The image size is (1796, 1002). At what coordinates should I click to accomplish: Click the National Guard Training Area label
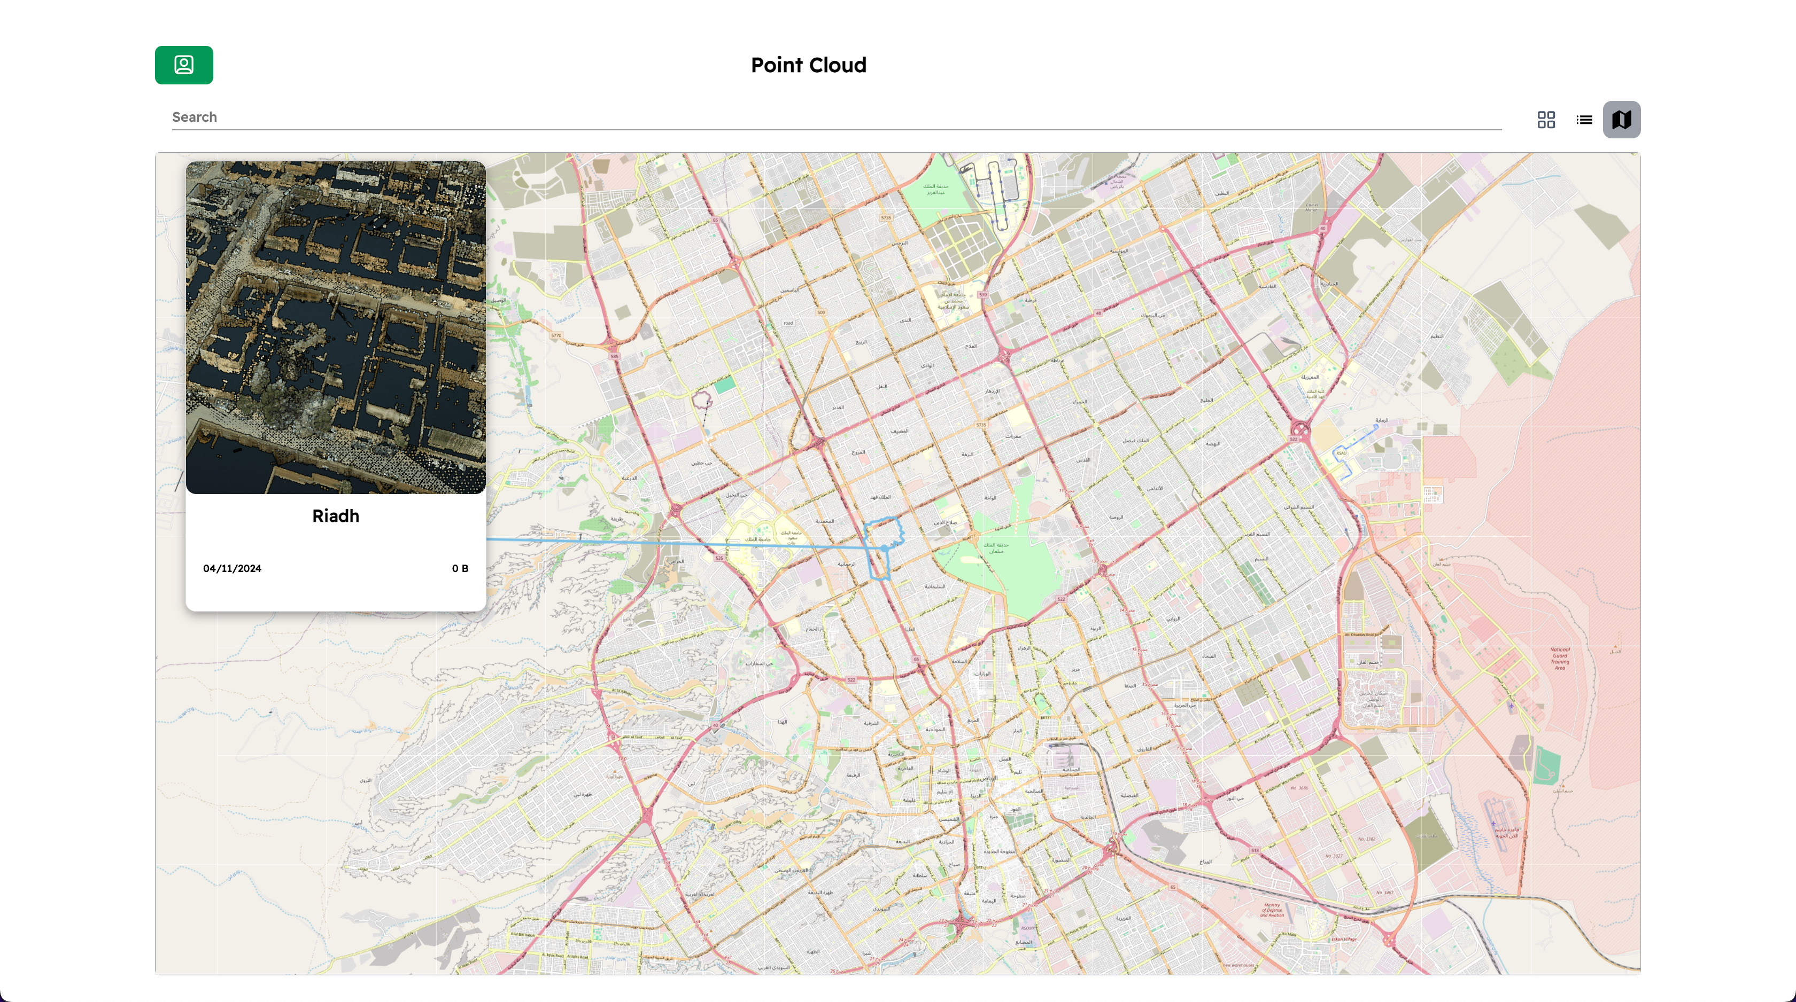click(1560, 658)
